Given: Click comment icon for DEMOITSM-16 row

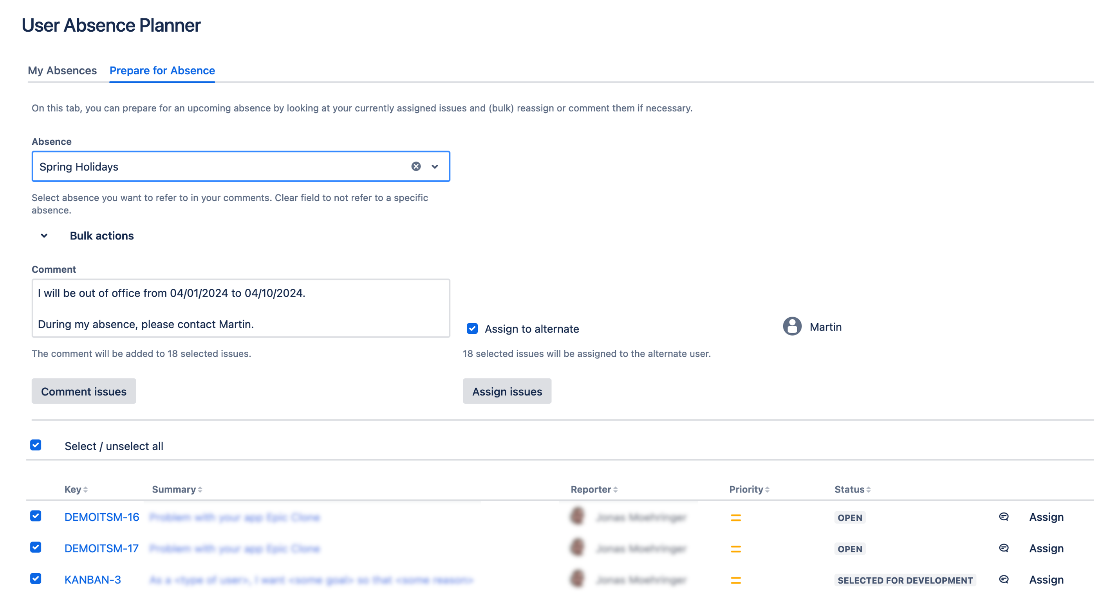Looking at the screenshot, I should (x=1004, y=517).
